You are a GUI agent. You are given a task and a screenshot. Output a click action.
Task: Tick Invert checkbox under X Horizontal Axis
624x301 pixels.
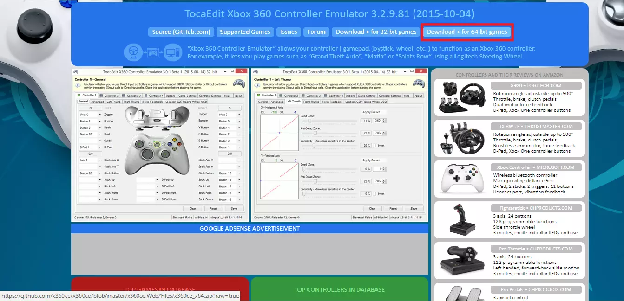374,146
